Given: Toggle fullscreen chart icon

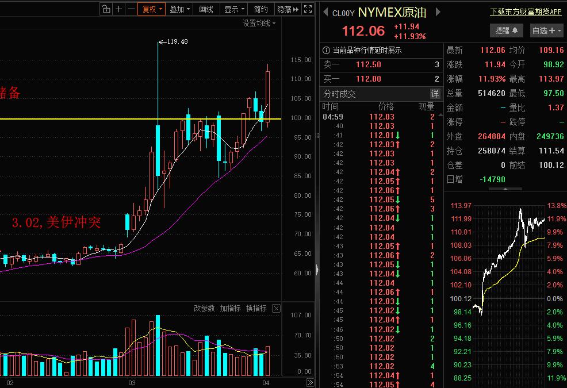Looking at the screenshot, I should pyautogui.click(x=308, y=9).
